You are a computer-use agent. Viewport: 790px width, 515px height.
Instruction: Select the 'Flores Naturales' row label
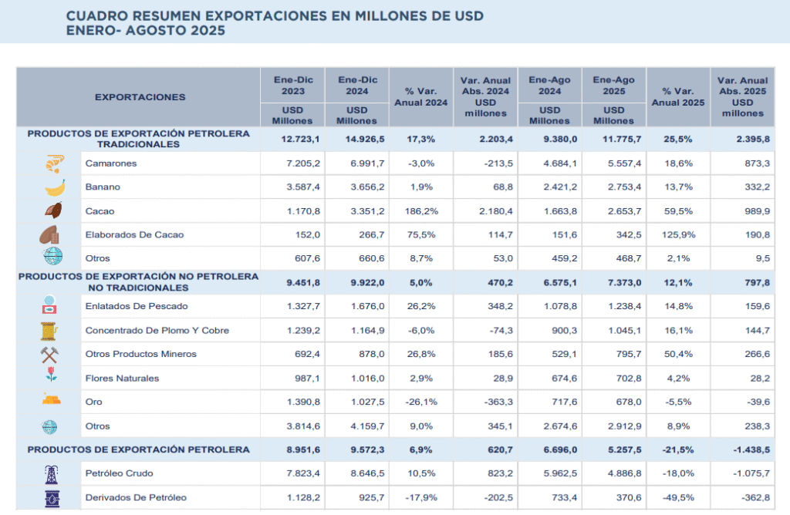[122, 378]
